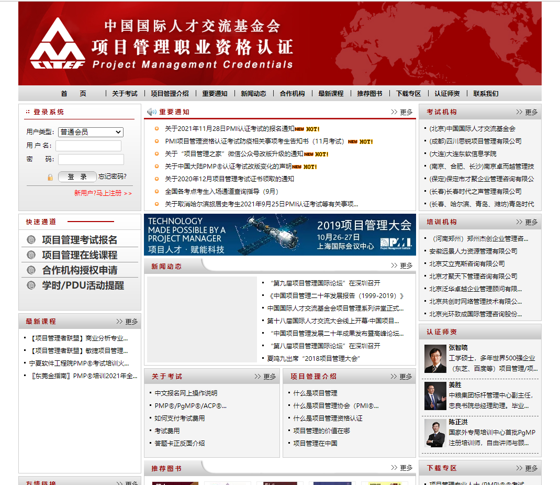Open the 关于考试 navigation menu item
The height and width of the screenshot is (485, 560).
click(125, 94)
